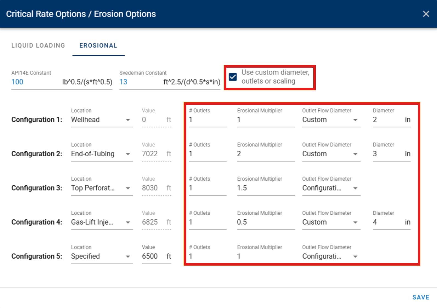Click Configuration 2 # Outlets field

208,154
